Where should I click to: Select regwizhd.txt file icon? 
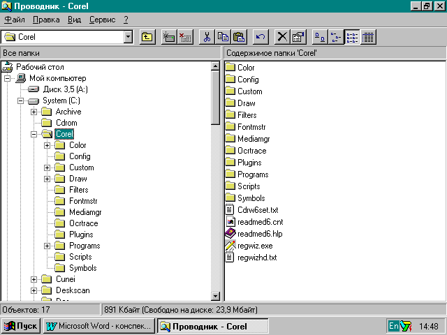click(230, 258)
